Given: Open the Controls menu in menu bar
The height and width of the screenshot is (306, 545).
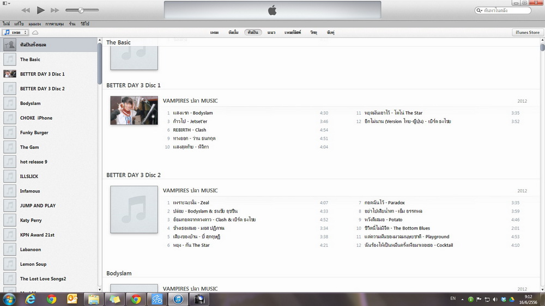Looking at the screenshot, I should [55, 23].
